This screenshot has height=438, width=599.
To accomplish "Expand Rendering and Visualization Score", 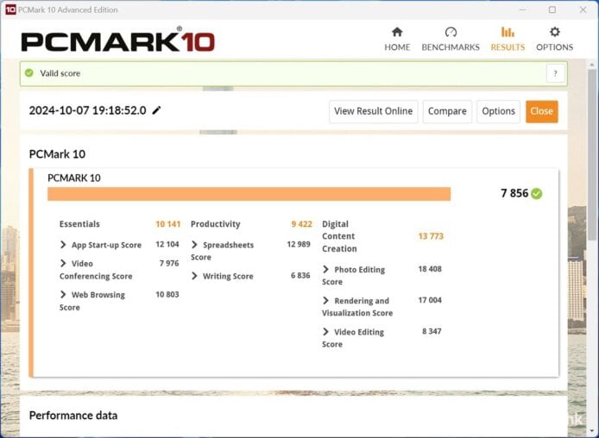I will point(326,301).
